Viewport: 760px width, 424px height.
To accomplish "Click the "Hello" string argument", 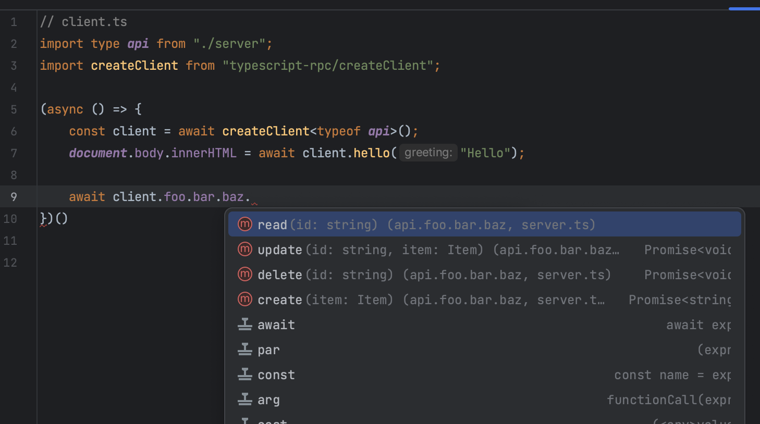I will [x=485, y=153].
